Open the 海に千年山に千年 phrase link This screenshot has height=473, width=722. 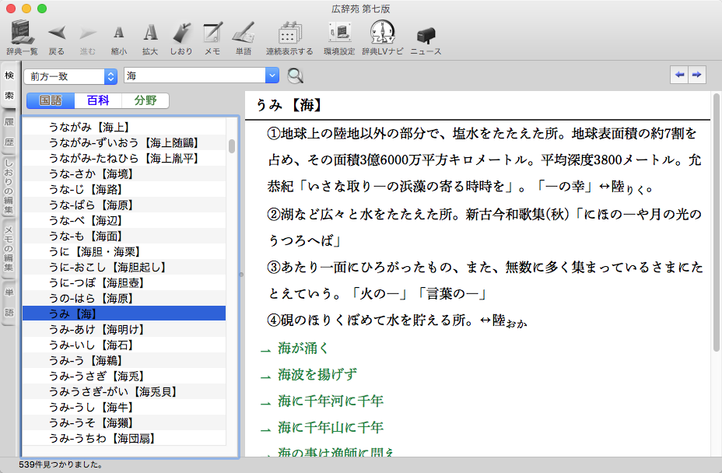pyautogui.click(x=330, y=427)
